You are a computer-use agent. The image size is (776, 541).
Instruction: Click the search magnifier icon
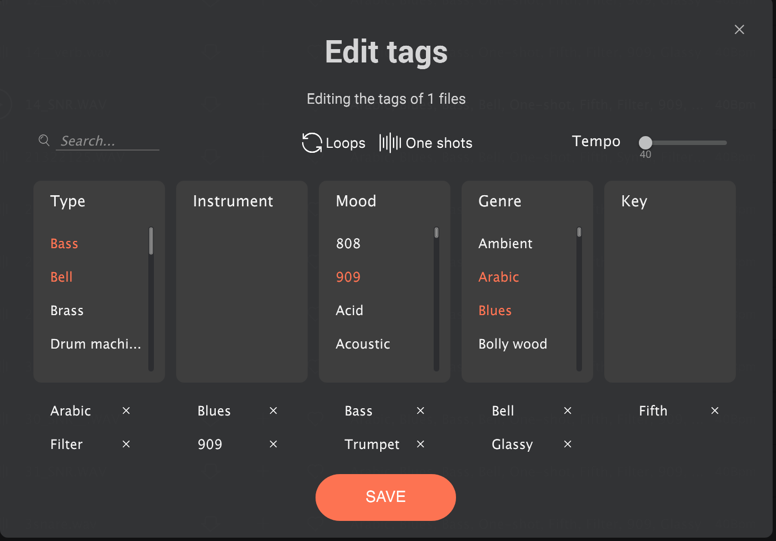[44, 141]
